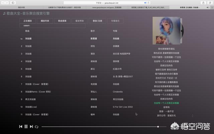
Task: Toggle the loop playback mode icon
Action: (x=37, y=127)
